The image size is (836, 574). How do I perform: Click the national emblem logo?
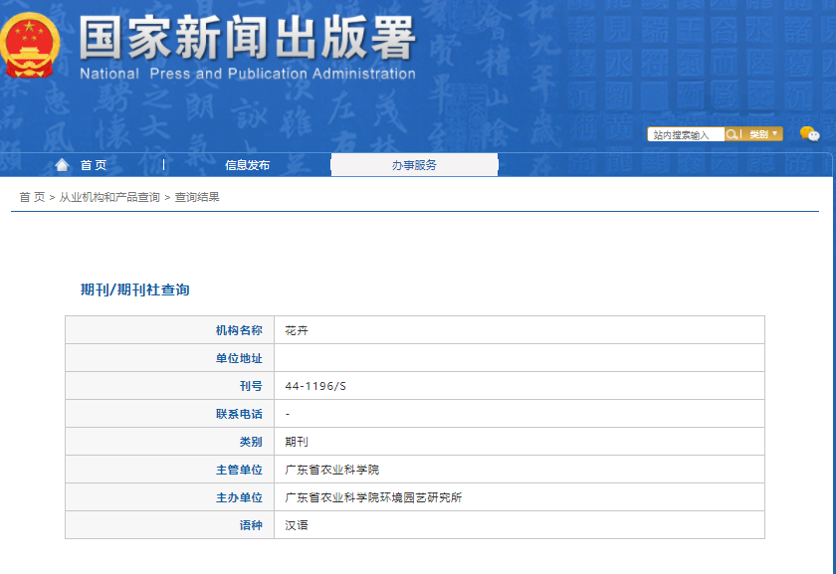click(31, 45)
